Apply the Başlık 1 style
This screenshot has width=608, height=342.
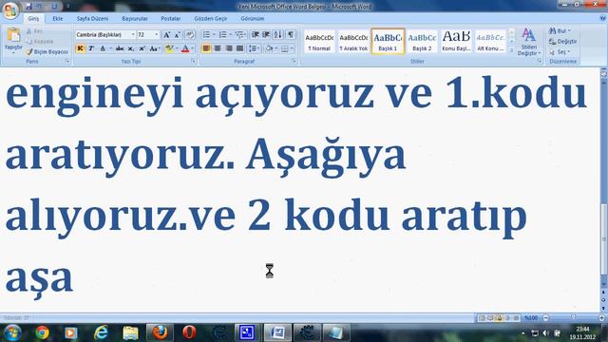[x=388, y=42]
